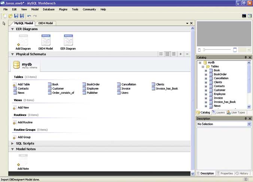Image resolution: width=253 pixels, height=182 pixels.
Task: Open the Database menu
Action: 49,9
